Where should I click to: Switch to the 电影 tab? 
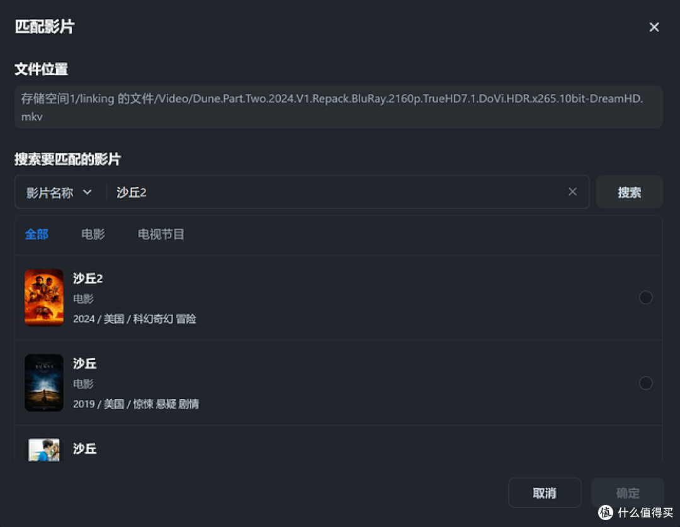coord(93,234)
